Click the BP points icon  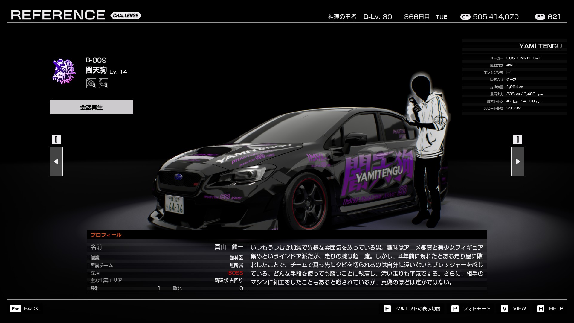pos(540,17)
